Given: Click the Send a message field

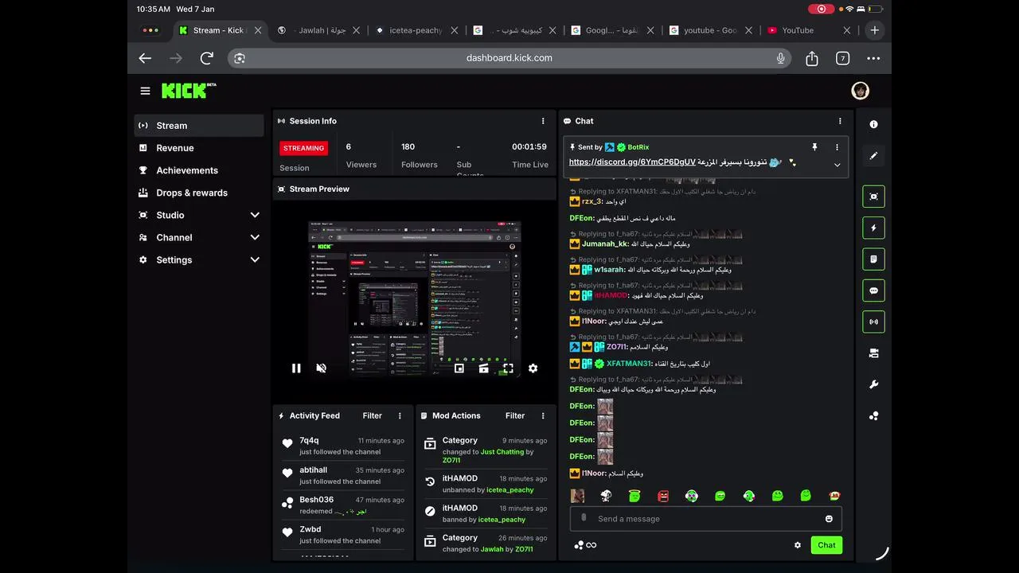Looking at the screenshot, I should click(705, 519).
